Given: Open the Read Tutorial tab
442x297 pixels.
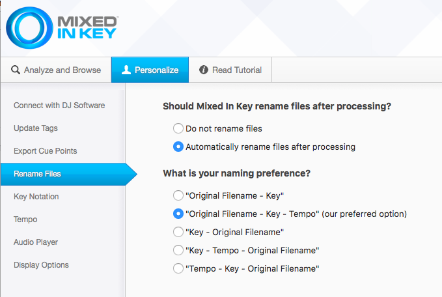Looking at the screenshot, I should (230, 70).
